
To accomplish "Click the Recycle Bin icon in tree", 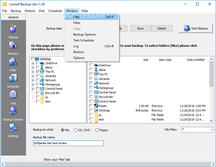I will point(42,93).
